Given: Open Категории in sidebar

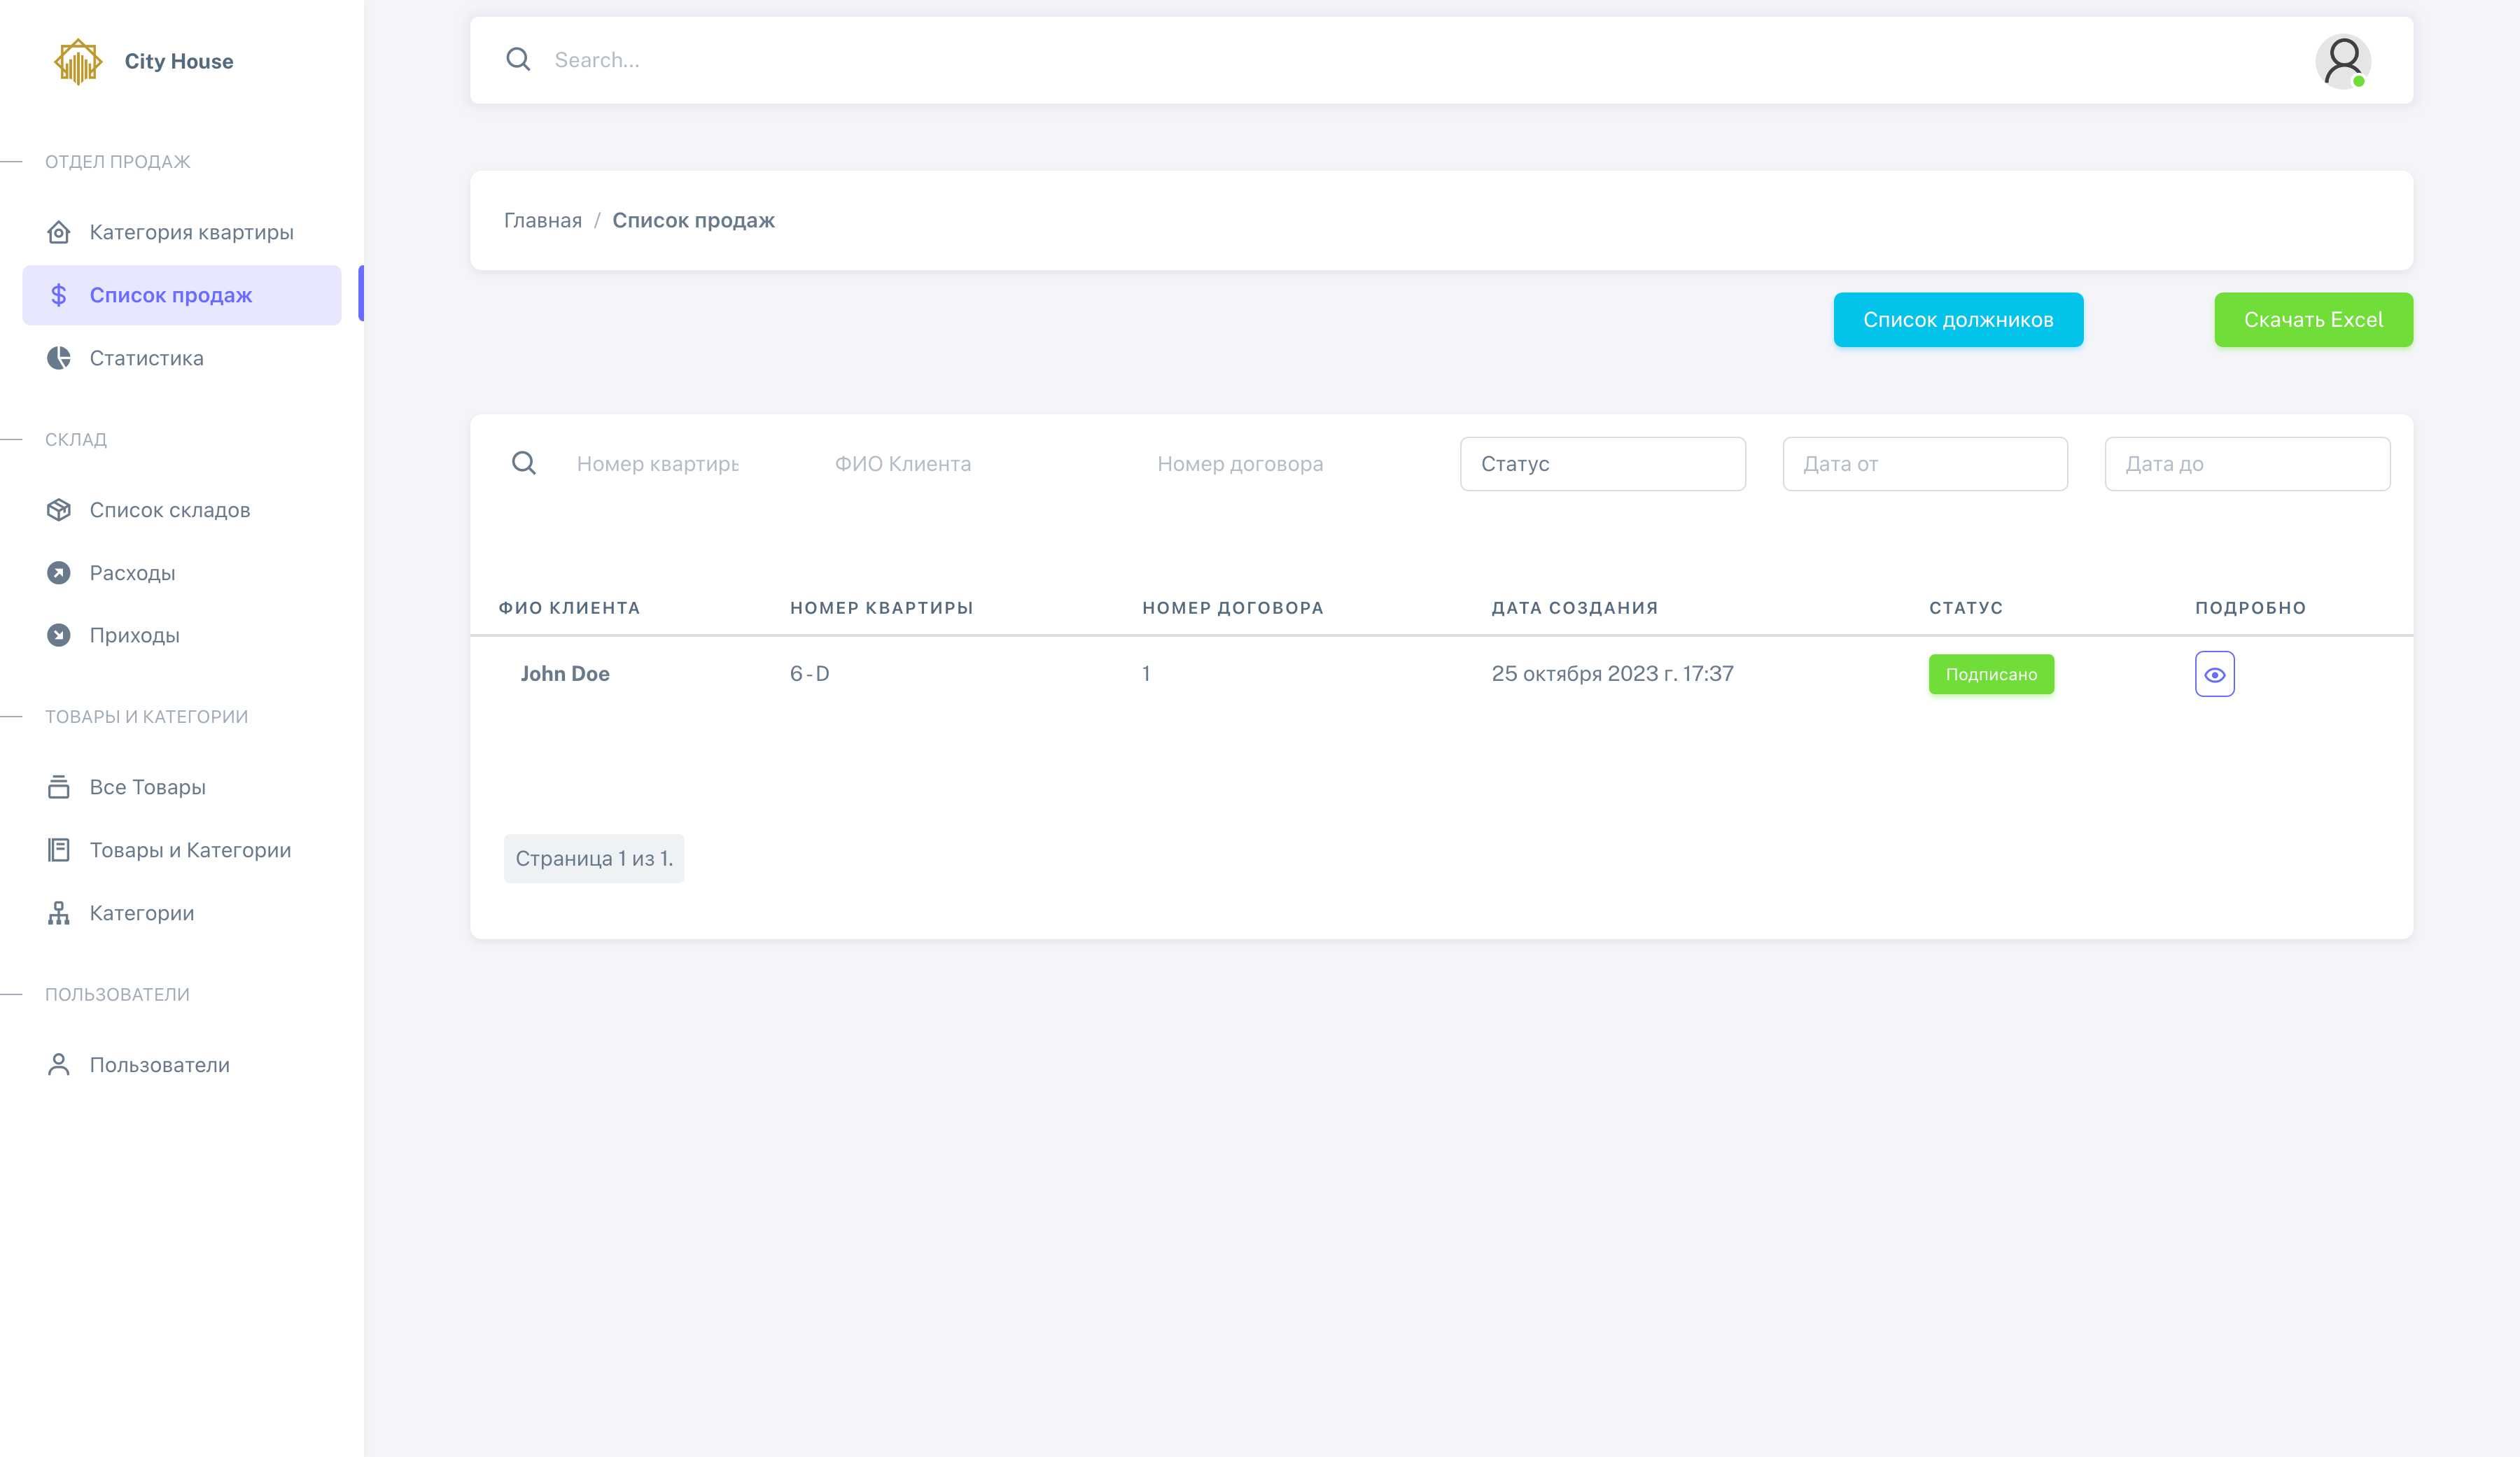Looking at the screenshot, I should (182, 913).
